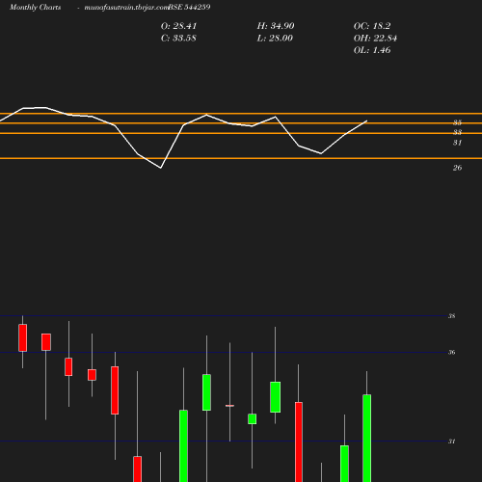Select the close value 'C: 33.58'
The height and width of the screenshot is (482, 482).
point(178,39)
